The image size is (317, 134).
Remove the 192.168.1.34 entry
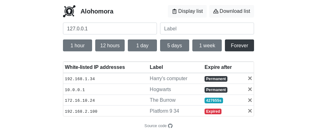point(250,78)
